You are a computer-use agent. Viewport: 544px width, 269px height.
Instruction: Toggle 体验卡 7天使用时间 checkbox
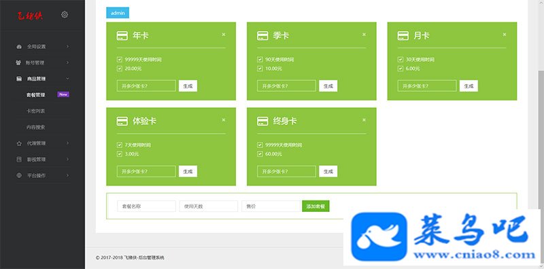[x=120, y=145]
